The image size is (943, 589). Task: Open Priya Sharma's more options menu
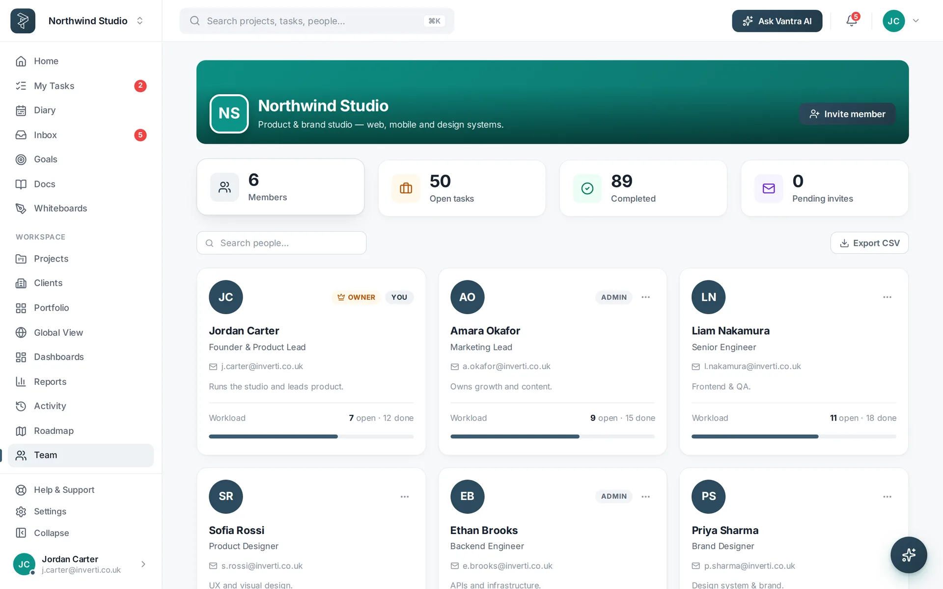tap(887, 497)
